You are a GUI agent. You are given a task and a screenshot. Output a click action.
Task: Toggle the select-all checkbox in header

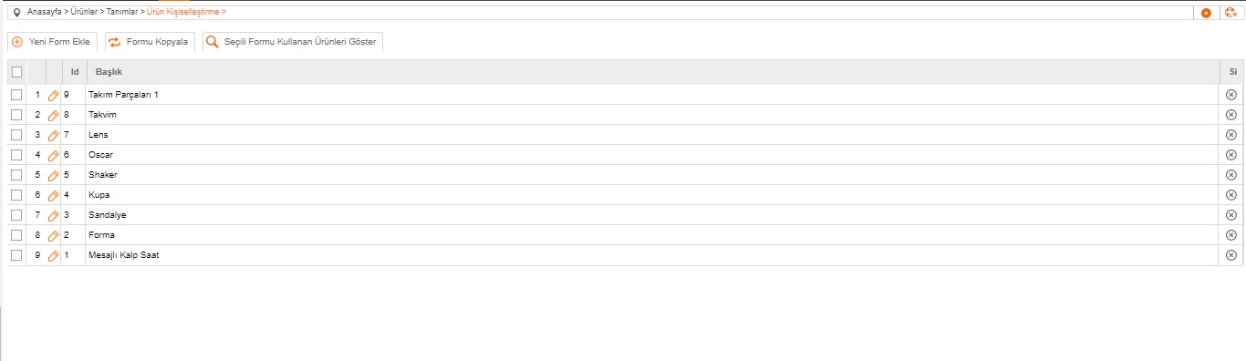[x=16, y=72]
